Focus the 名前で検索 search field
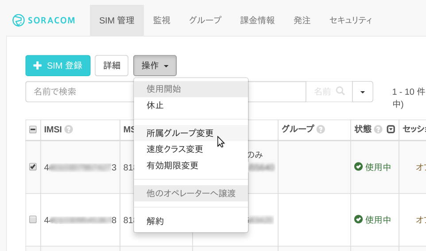Image resolution: width=426 pixels, height=251 pixels. tap(80, 92)
